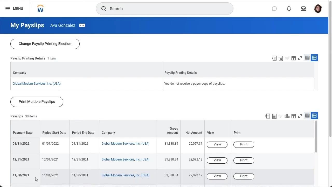View the 11/30/2021 payslip
Viewport: 332px width, 187px height.
point(217,176)
